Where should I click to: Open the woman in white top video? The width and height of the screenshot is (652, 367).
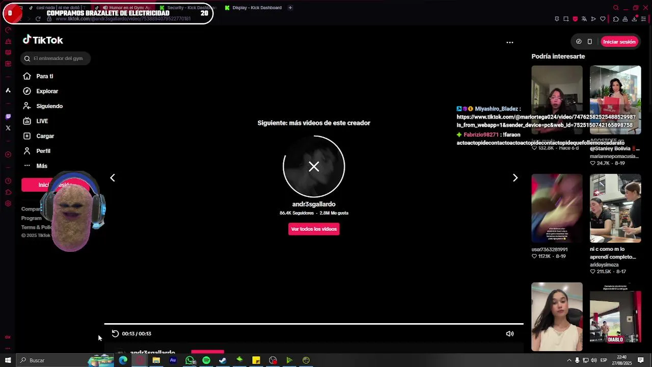point(557,317)
